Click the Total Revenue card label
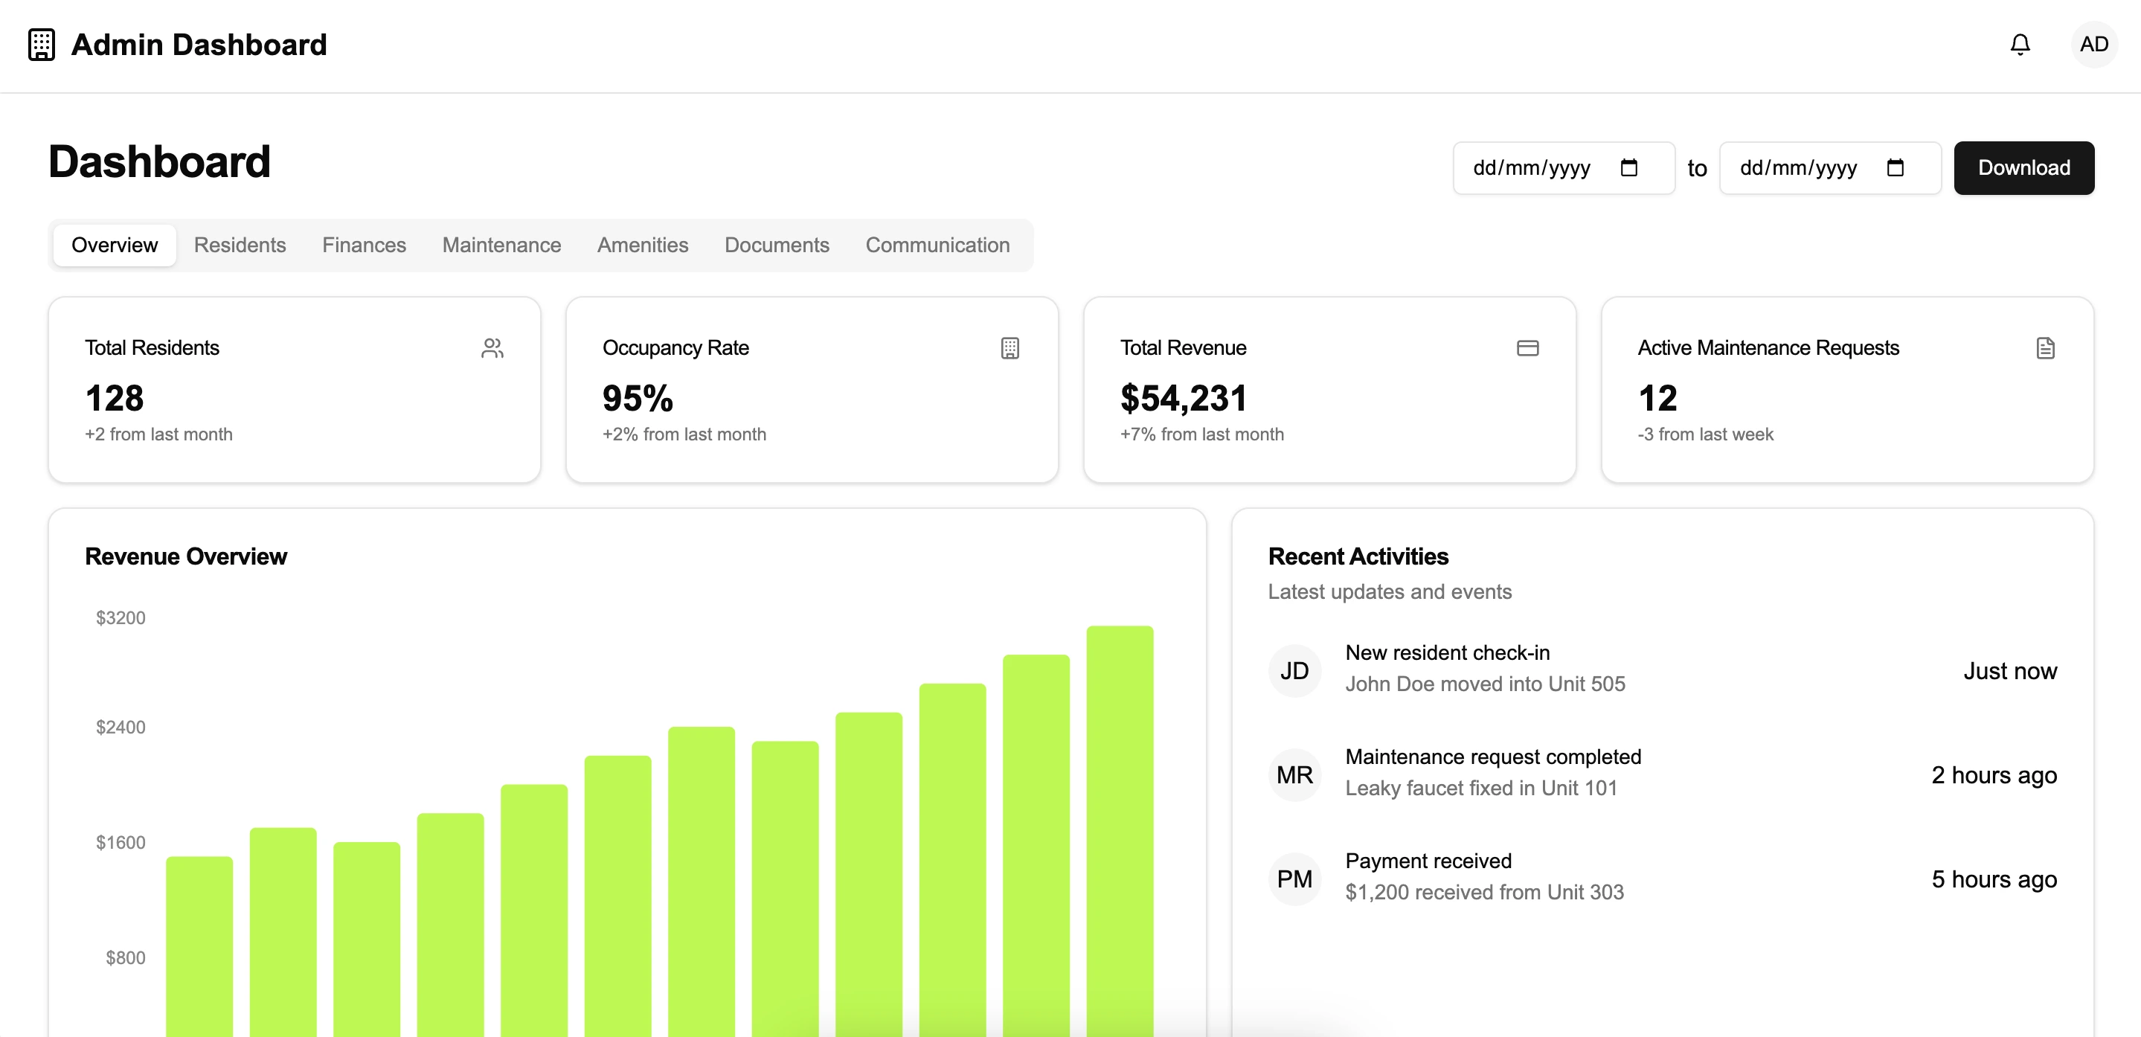This screenshot has height=1037, width=2141. point(1183,347)
